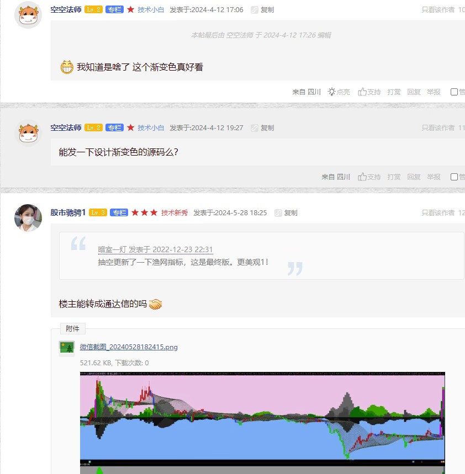465x474 pixels.
Task: Click quoted post link 暗室一灯 发表于 2022-12-23
Action: (x=156, y=250)
